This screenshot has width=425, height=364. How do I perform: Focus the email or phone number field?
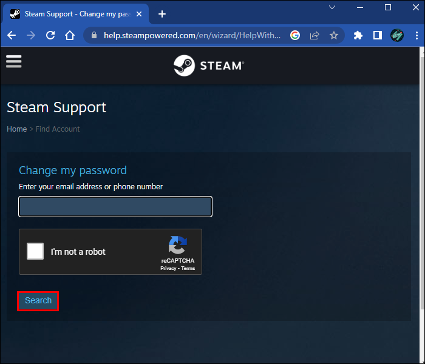click(115, 207)
